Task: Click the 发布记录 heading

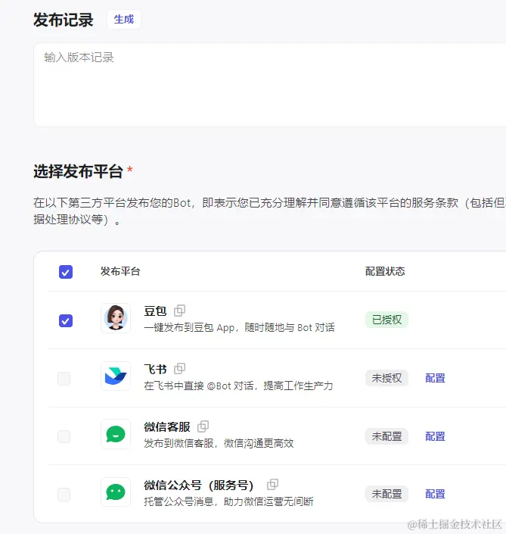Action: coord(64,20)
